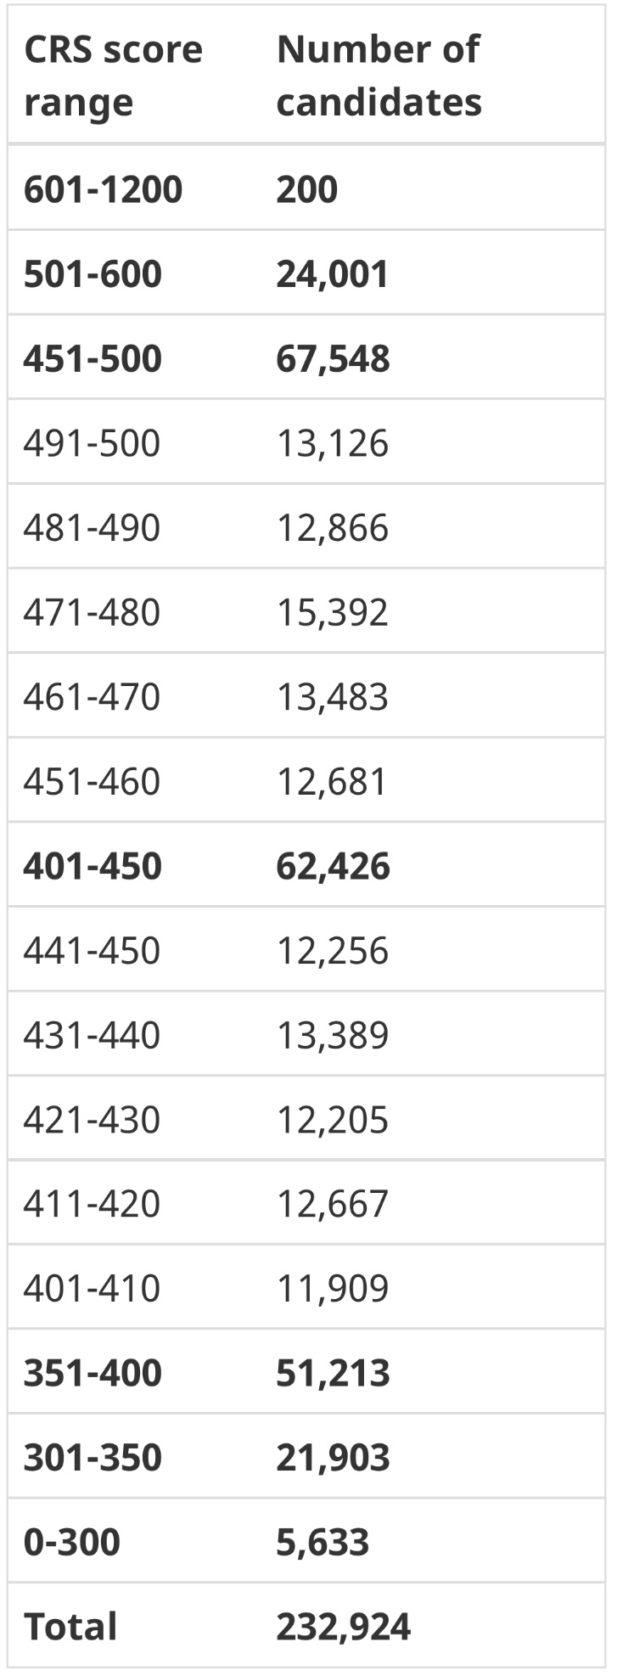Click the 12,866 candidates value
The height and width of the screenshot is (1676, 617).
click(332, 527)
